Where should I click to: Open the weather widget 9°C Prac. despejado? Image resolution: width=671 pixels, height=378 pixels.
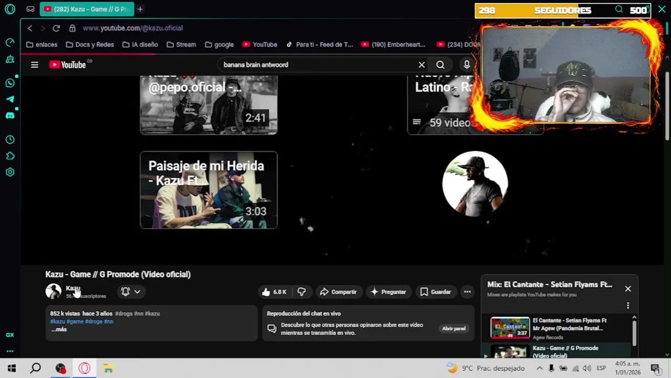pyautogui.click(x=485, y=369)
